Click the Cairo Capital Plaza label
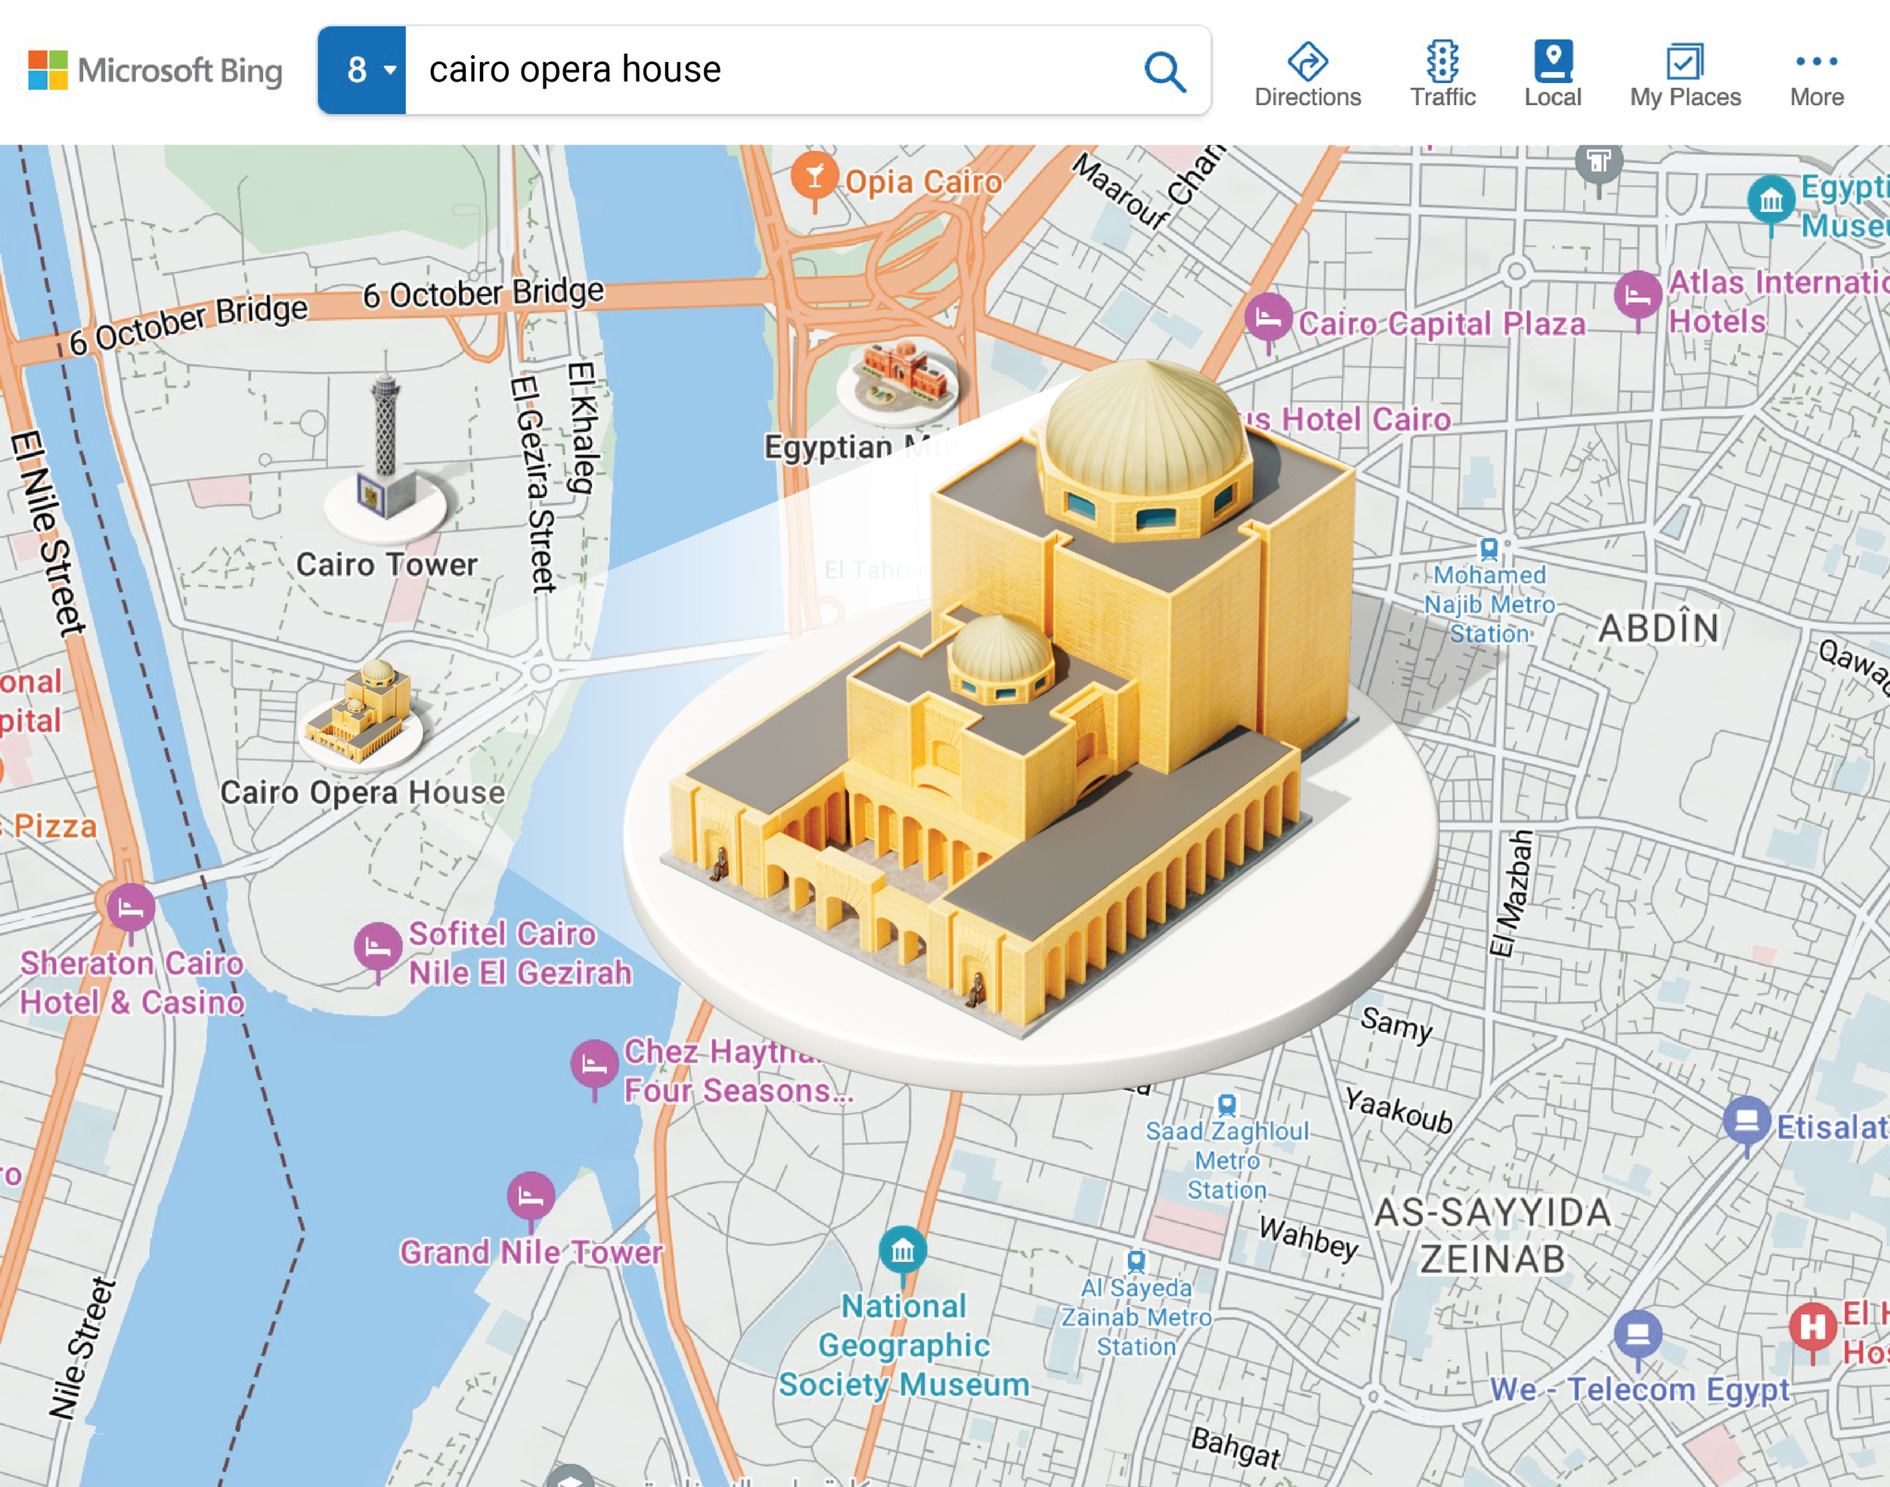This screenshot has width=1890, height=1487. click(x=1442, y=324)
